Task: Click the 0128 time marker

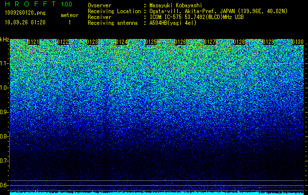Action: 239,42
